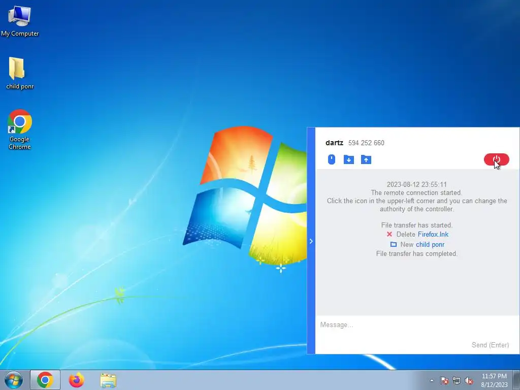Click the Message input field
This screenshot has width=520, height=390.
pyautogui.click(x=417, y=325)
